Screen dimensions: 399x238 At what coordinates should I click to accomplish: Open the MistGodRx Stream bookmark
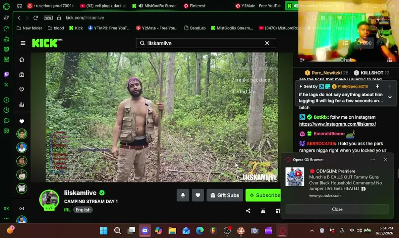(x=232, y=28)
